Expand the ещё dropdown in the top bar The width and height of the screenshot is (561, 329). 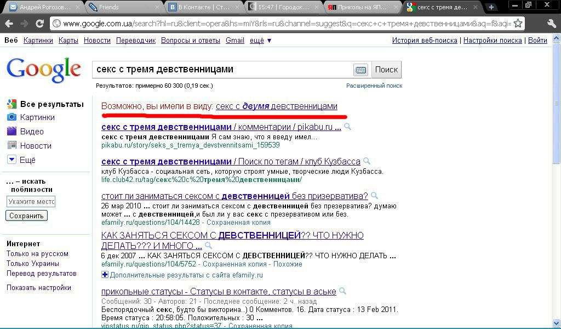261,41
